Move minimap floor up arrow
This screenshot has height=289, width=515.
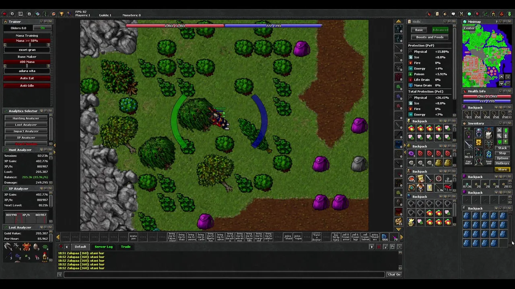[x=501, y=77]
